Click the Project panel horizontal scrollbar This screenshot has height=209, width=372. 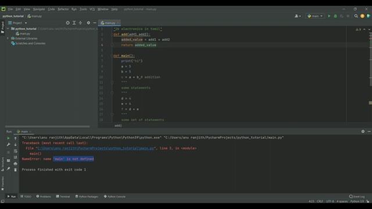48,127
